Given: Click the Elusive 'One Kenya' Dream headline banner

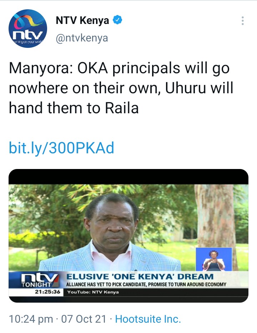Looking at the screenshot, I should pos(140,277).
